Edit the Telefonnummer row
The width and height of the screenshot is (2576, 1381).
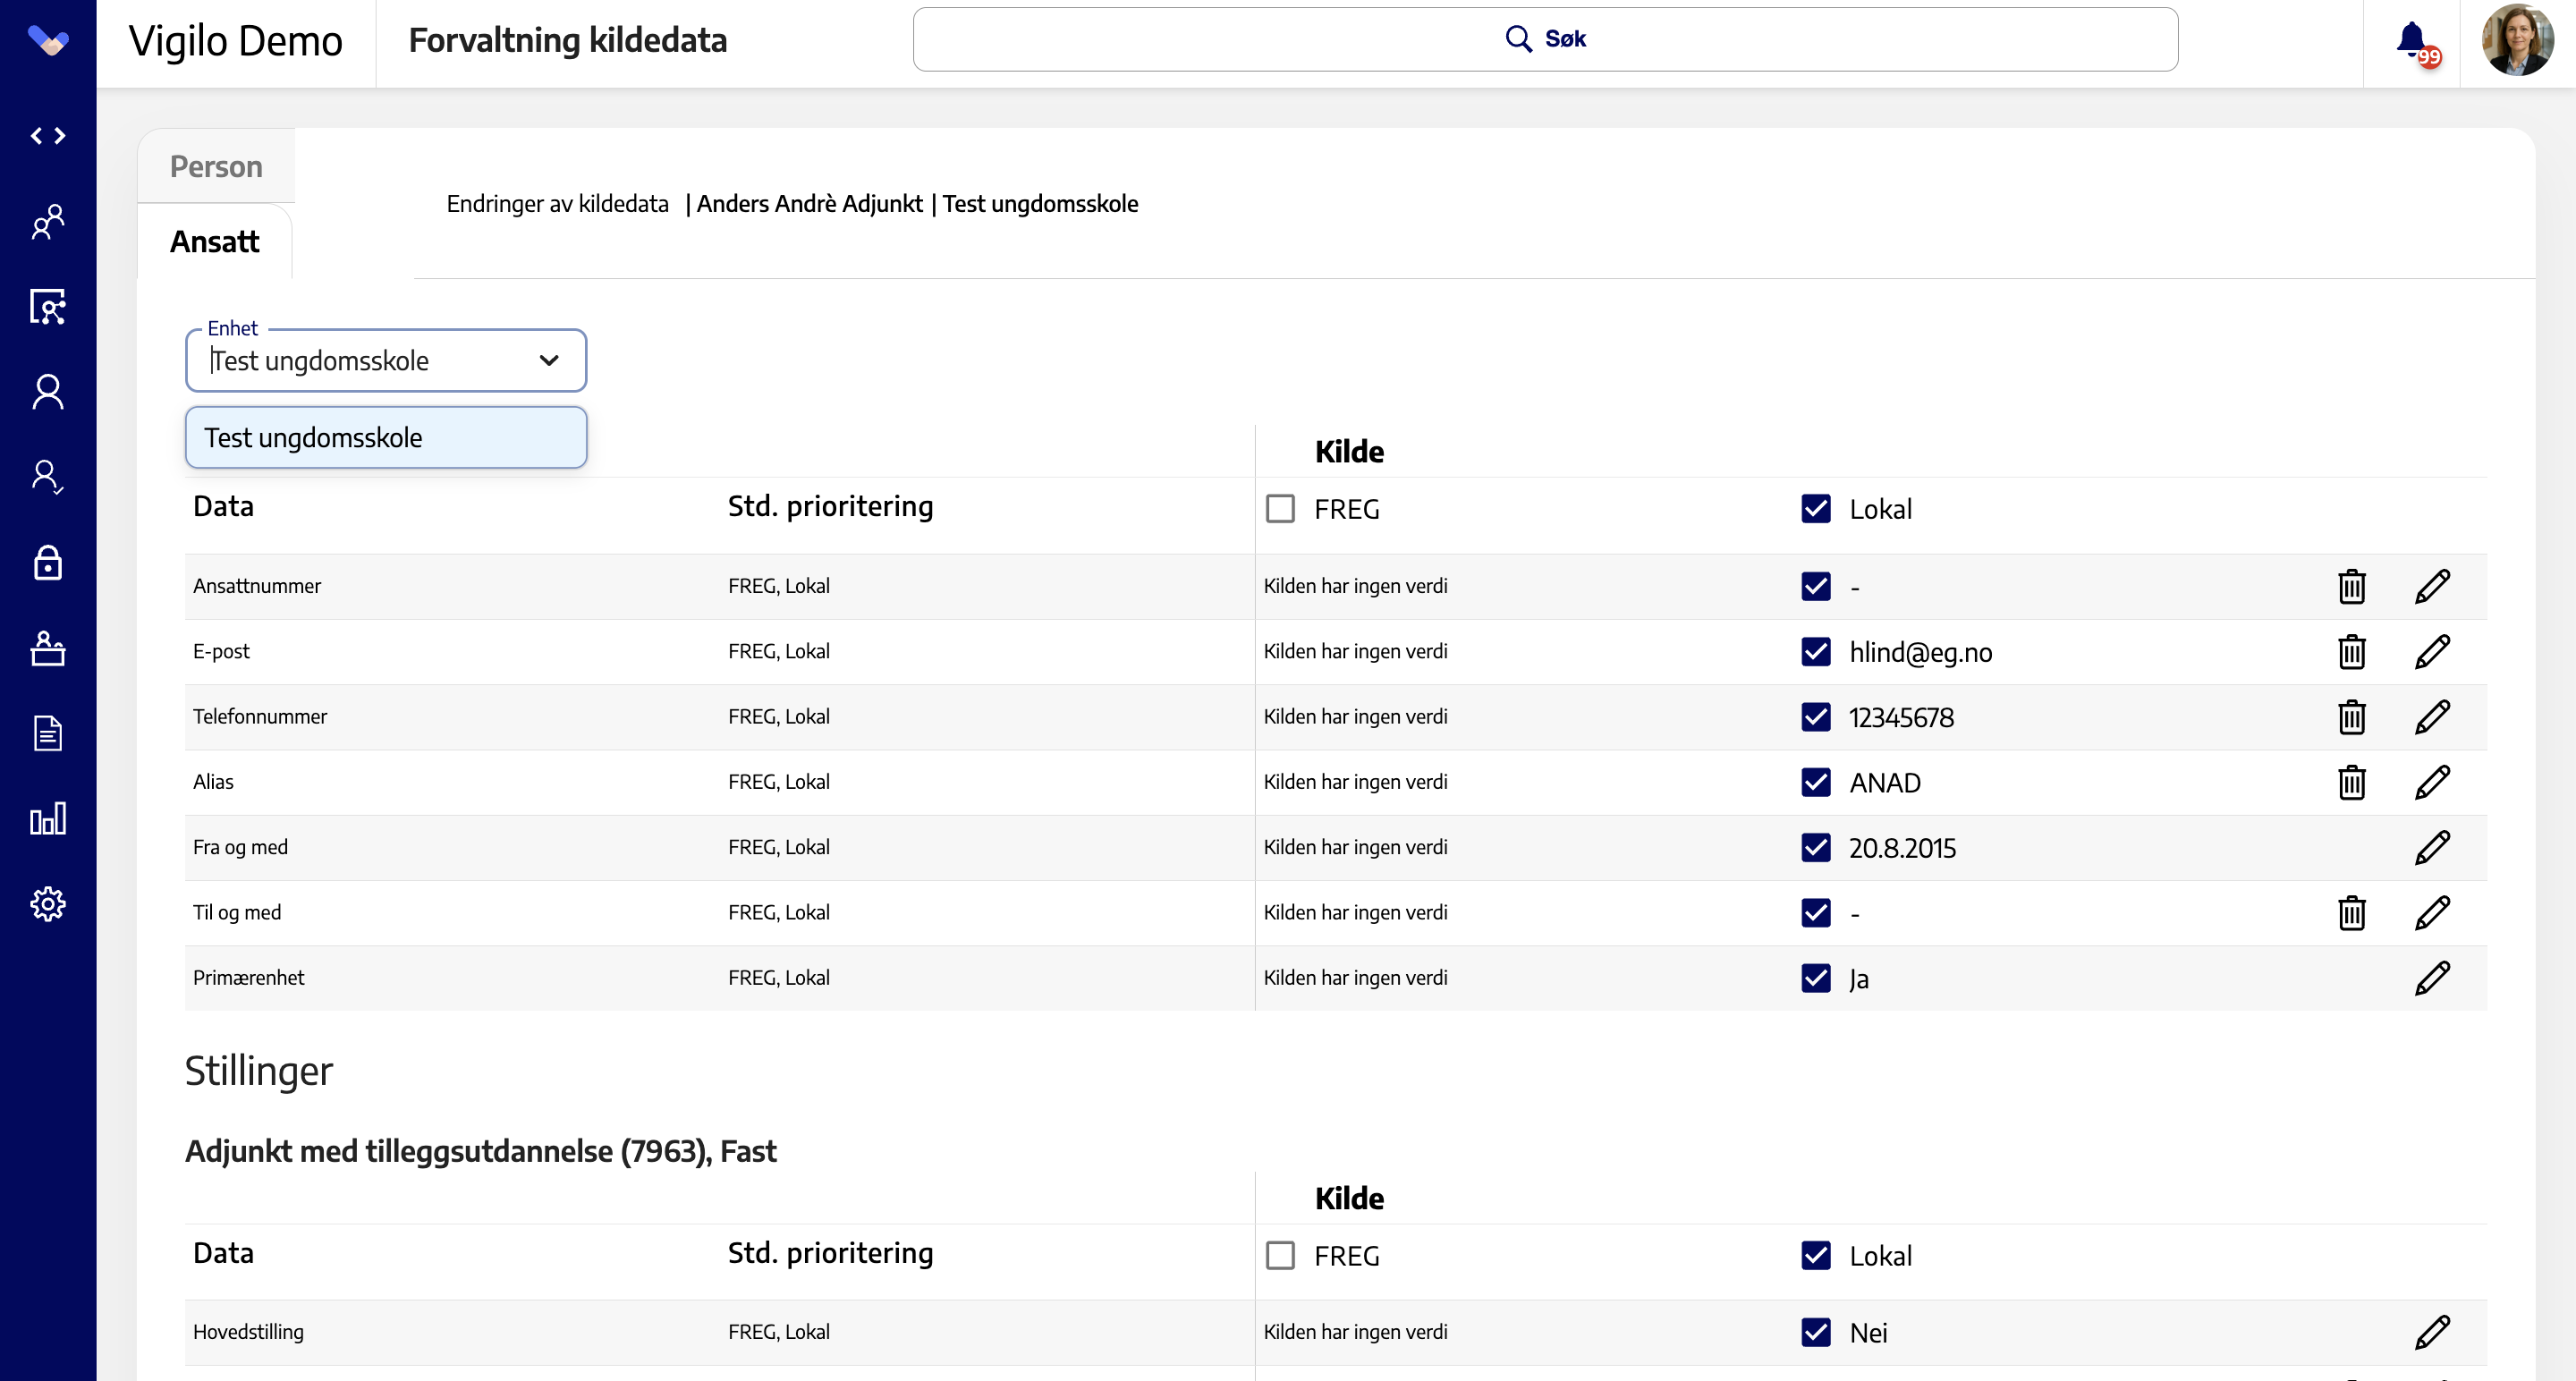click(2432, 717)
